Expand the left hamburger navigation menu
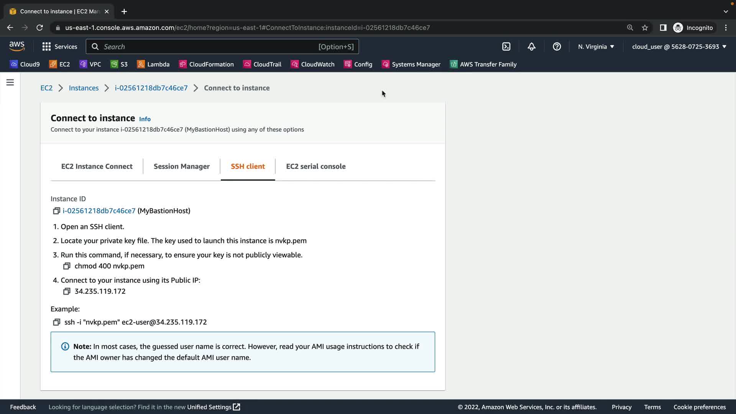The width and height of the screenshot is (736, 414). click(x=10, y=82)
